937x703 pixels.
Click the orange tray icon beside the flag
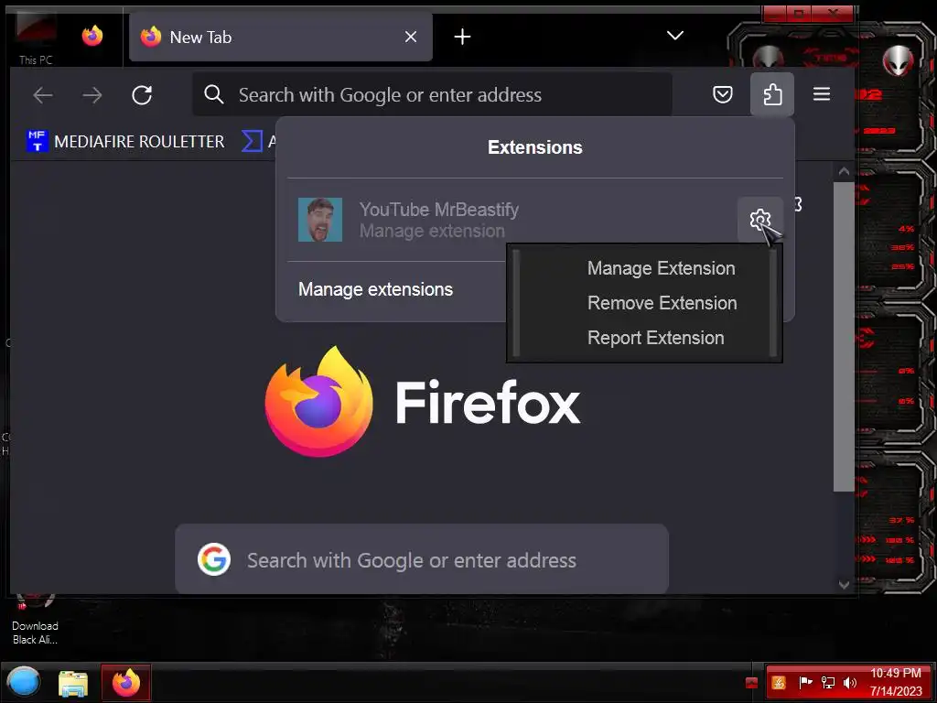779,683
